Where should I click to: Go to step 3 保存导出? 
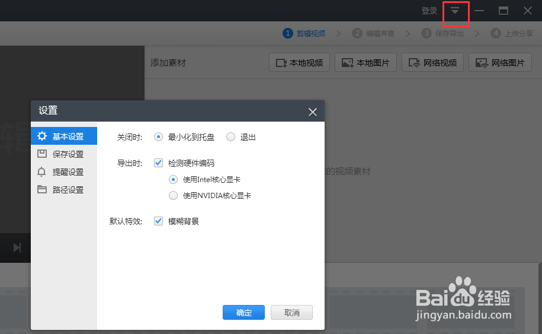pos(442,33)
